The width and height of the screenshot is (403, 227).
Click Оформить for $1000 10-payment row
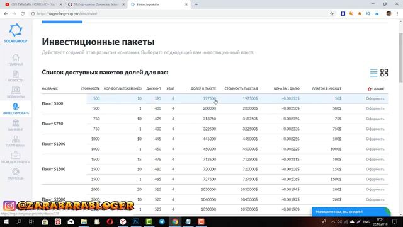pos(375,139)
